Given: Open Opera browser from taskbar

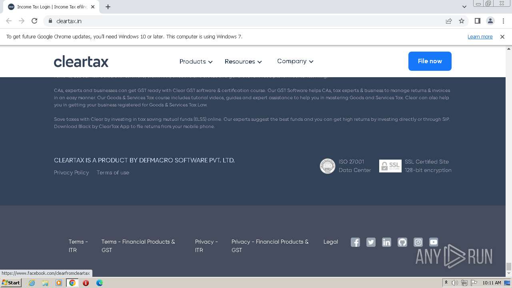Looking at the screenshot, I should (86, 283).
